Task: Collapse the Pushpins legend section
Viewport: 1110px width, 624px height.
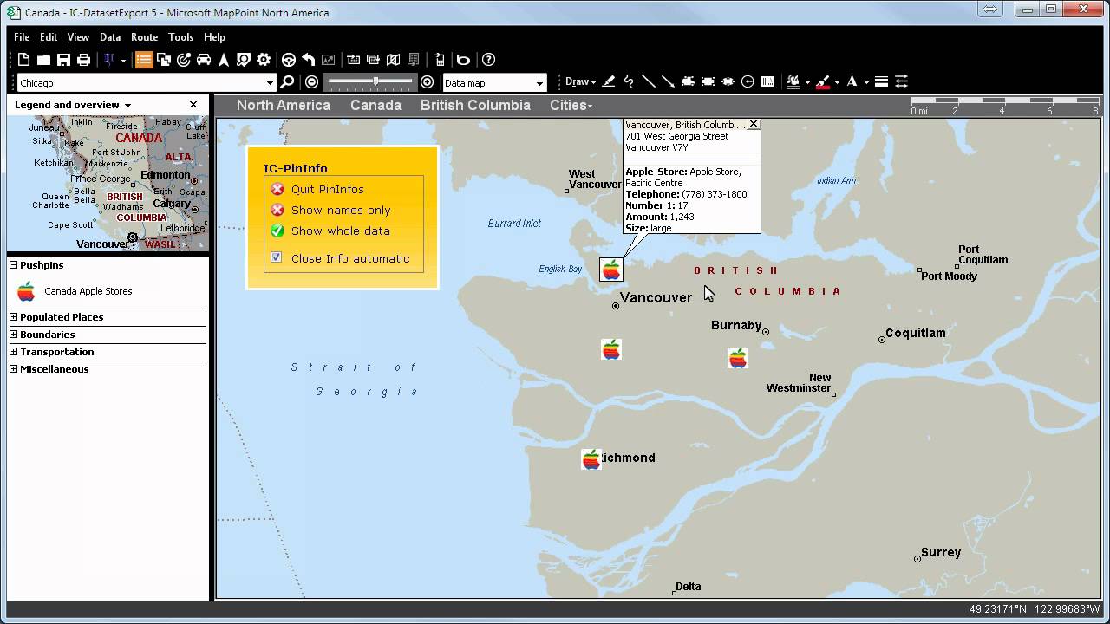Action: [14, 265]
